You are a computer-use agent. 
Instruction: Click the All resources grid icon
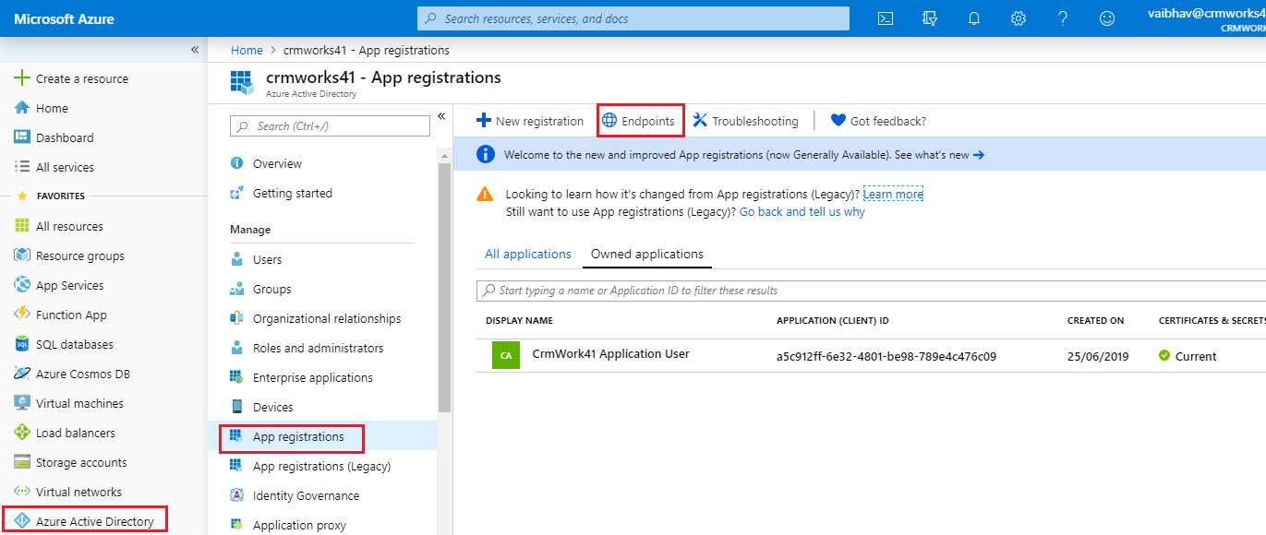tap(23, 226)
